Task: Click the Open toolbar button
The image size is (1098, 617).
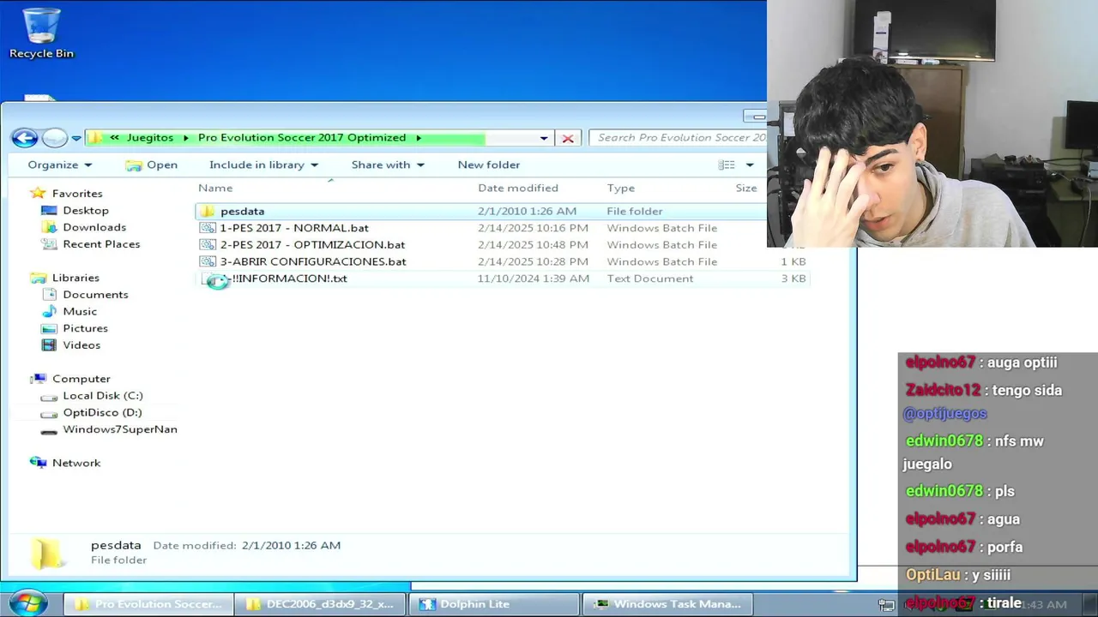Action: click(152, 165)
